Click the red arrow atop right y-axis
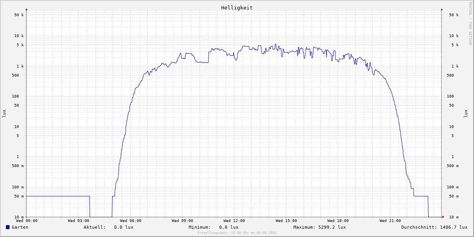Screen dimensions: 474x237 pyautogui.click(x=442, y=9)
